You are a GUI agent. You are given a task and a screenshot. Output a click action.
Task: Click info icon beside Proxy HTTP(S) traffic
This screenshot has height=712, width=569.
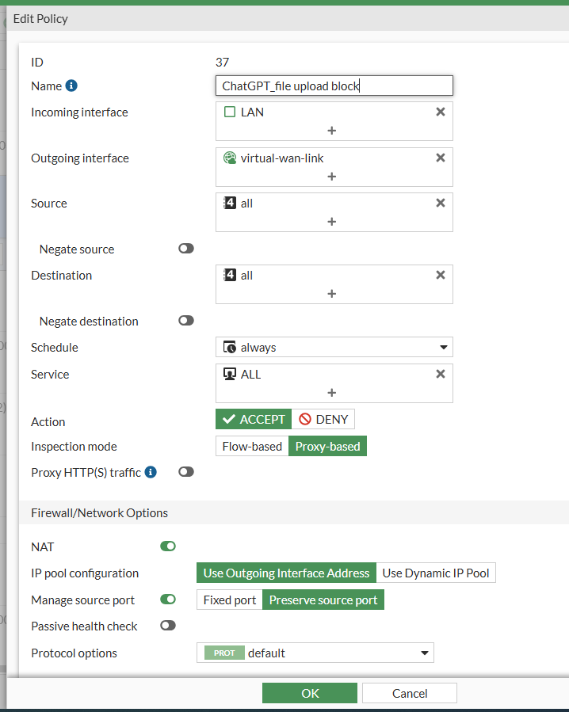tap(151, 472)
